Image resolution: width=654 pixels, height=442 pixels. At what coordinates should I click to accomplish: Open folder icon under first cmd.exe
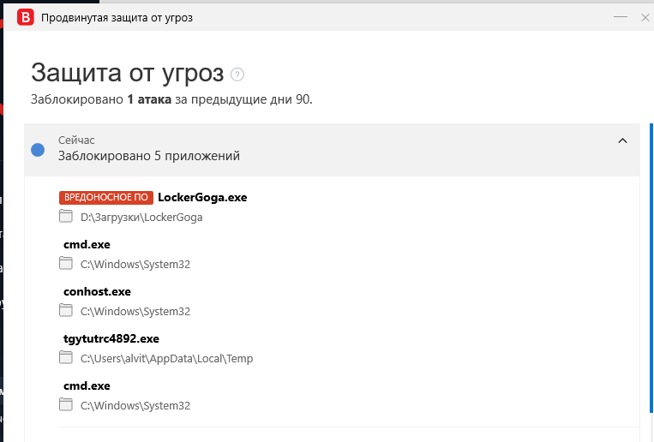click(x=65, y=263)
